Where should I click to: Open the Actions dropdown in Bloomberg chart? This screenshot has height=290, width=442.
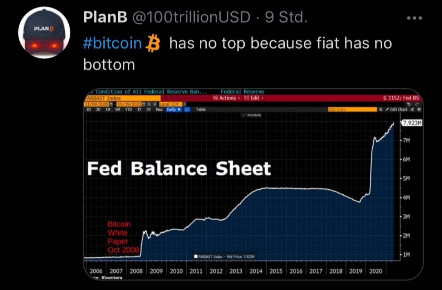point(225,98)
